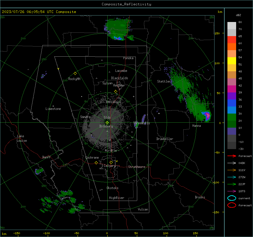Click the Sylvan label
This screenshot has width=253, height=237.
pyautogui.click(x=107, y=83)
